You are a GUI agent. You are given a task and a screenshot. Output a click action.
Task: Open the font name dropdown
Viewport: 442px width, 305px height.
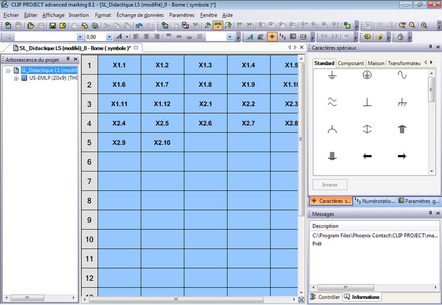[80, 37]
